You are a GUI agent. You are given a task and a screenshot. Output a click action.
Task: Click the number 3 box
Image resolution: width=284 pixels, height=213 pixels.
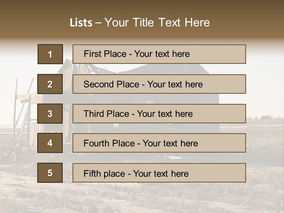(x=50, y=114)
